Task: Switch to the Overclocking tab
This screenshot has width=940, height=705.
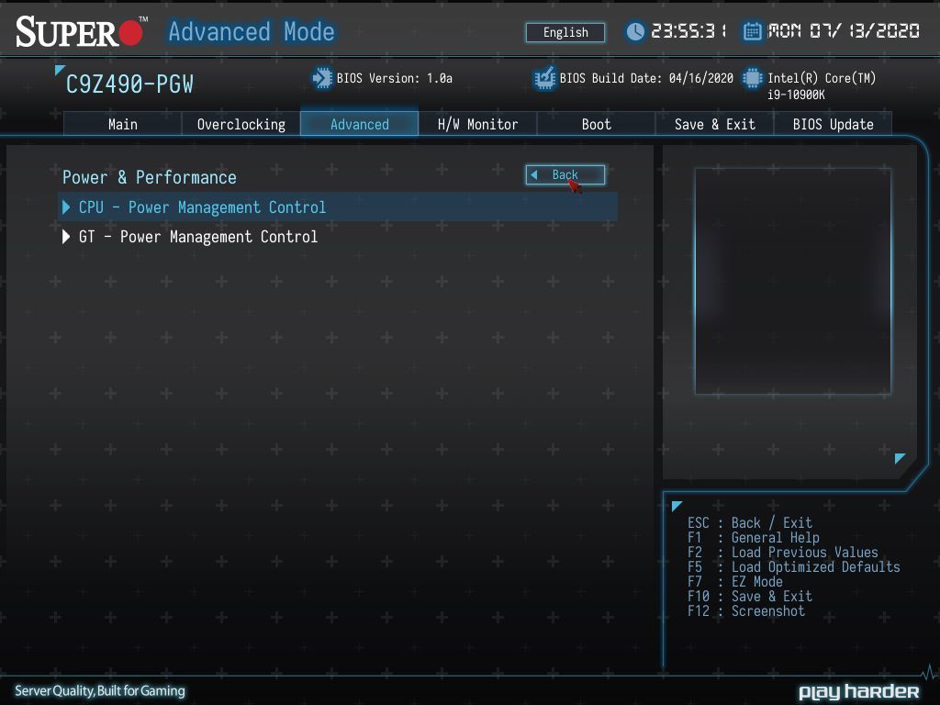Action: point(241,124)
